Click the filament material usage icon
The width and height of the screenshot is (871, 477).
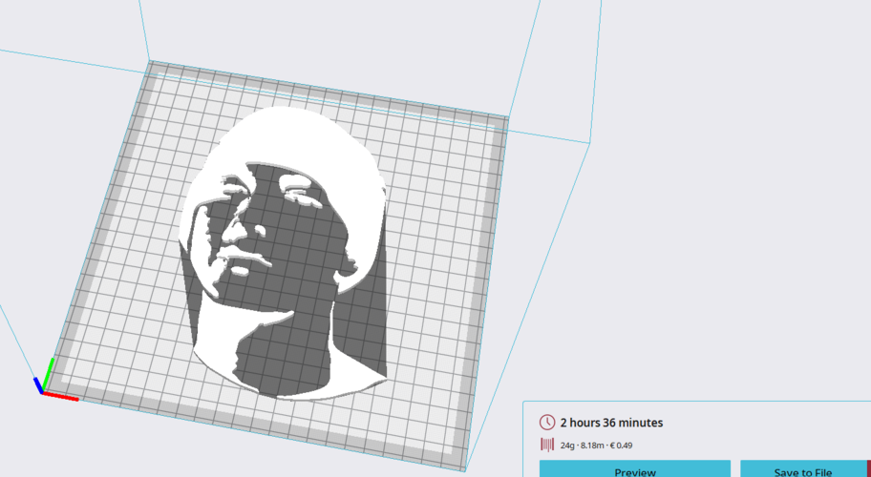pos(547,445)
